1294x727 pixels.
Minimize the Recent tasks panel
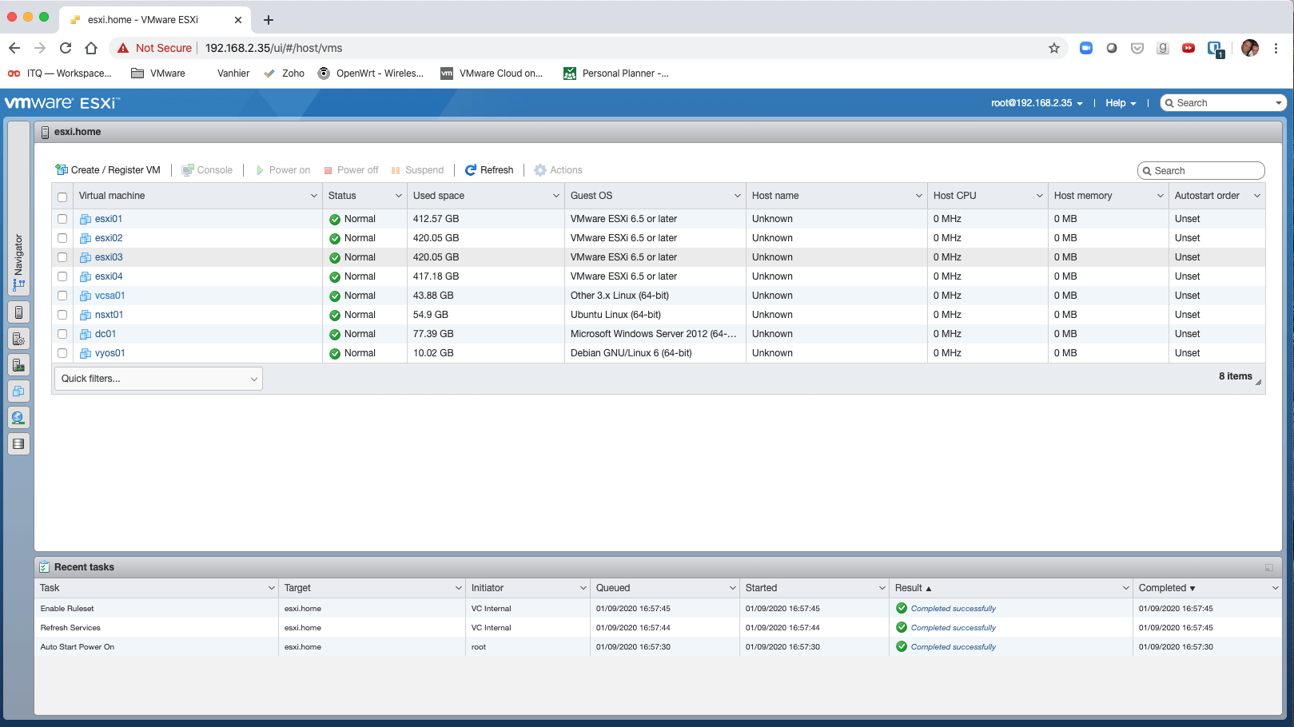(x=1268, y=567)
